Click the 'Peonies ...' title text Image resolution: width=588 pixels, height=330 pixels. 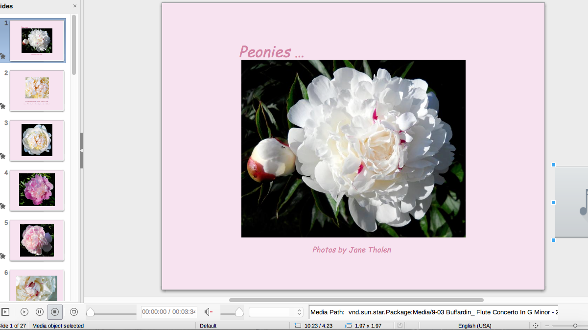click(x=272, y=51)
